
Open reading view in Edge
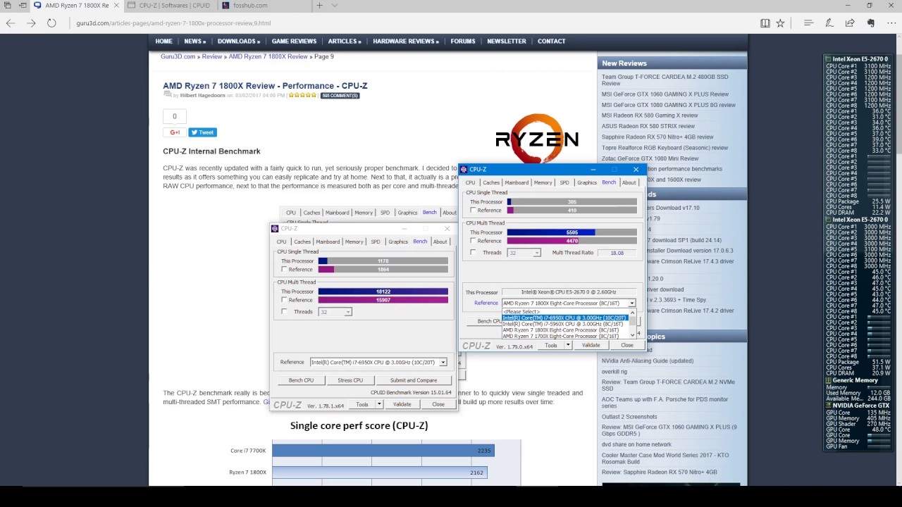765,23
